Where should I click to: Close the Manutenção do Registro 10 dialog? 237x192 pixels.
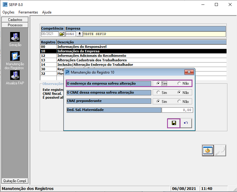(189, 72)
